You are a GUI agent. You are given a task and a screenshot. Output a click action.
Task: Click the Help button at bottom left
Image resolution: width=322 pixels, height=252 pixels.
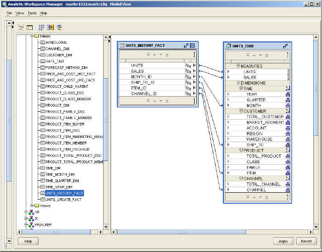[x=28, y=241]
